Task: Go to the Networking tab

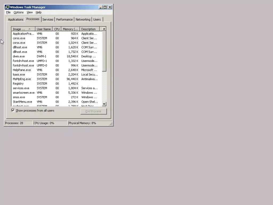Action: click(x=83, y=19)
